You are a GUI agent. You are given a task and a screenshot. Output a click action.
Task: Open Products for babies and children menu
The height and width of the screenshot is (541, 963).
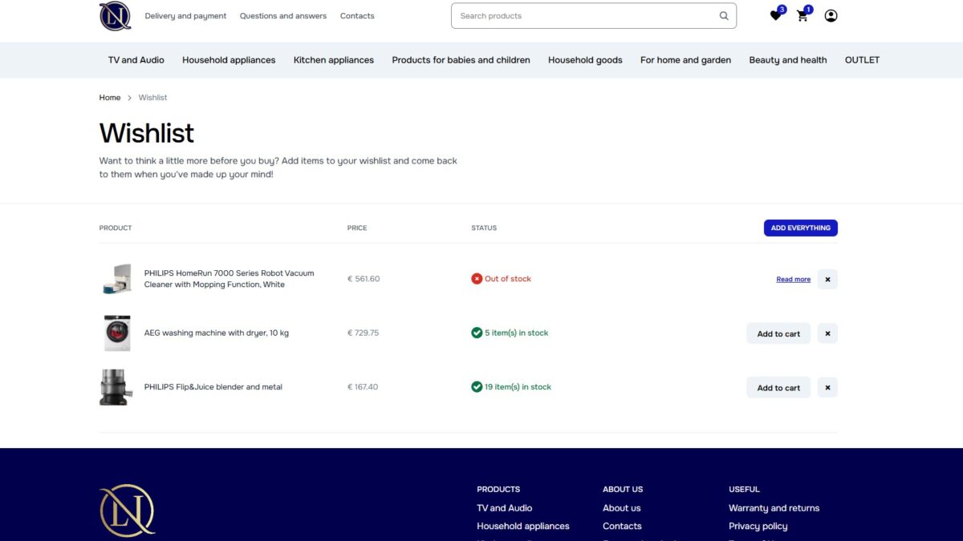[461, 60]
